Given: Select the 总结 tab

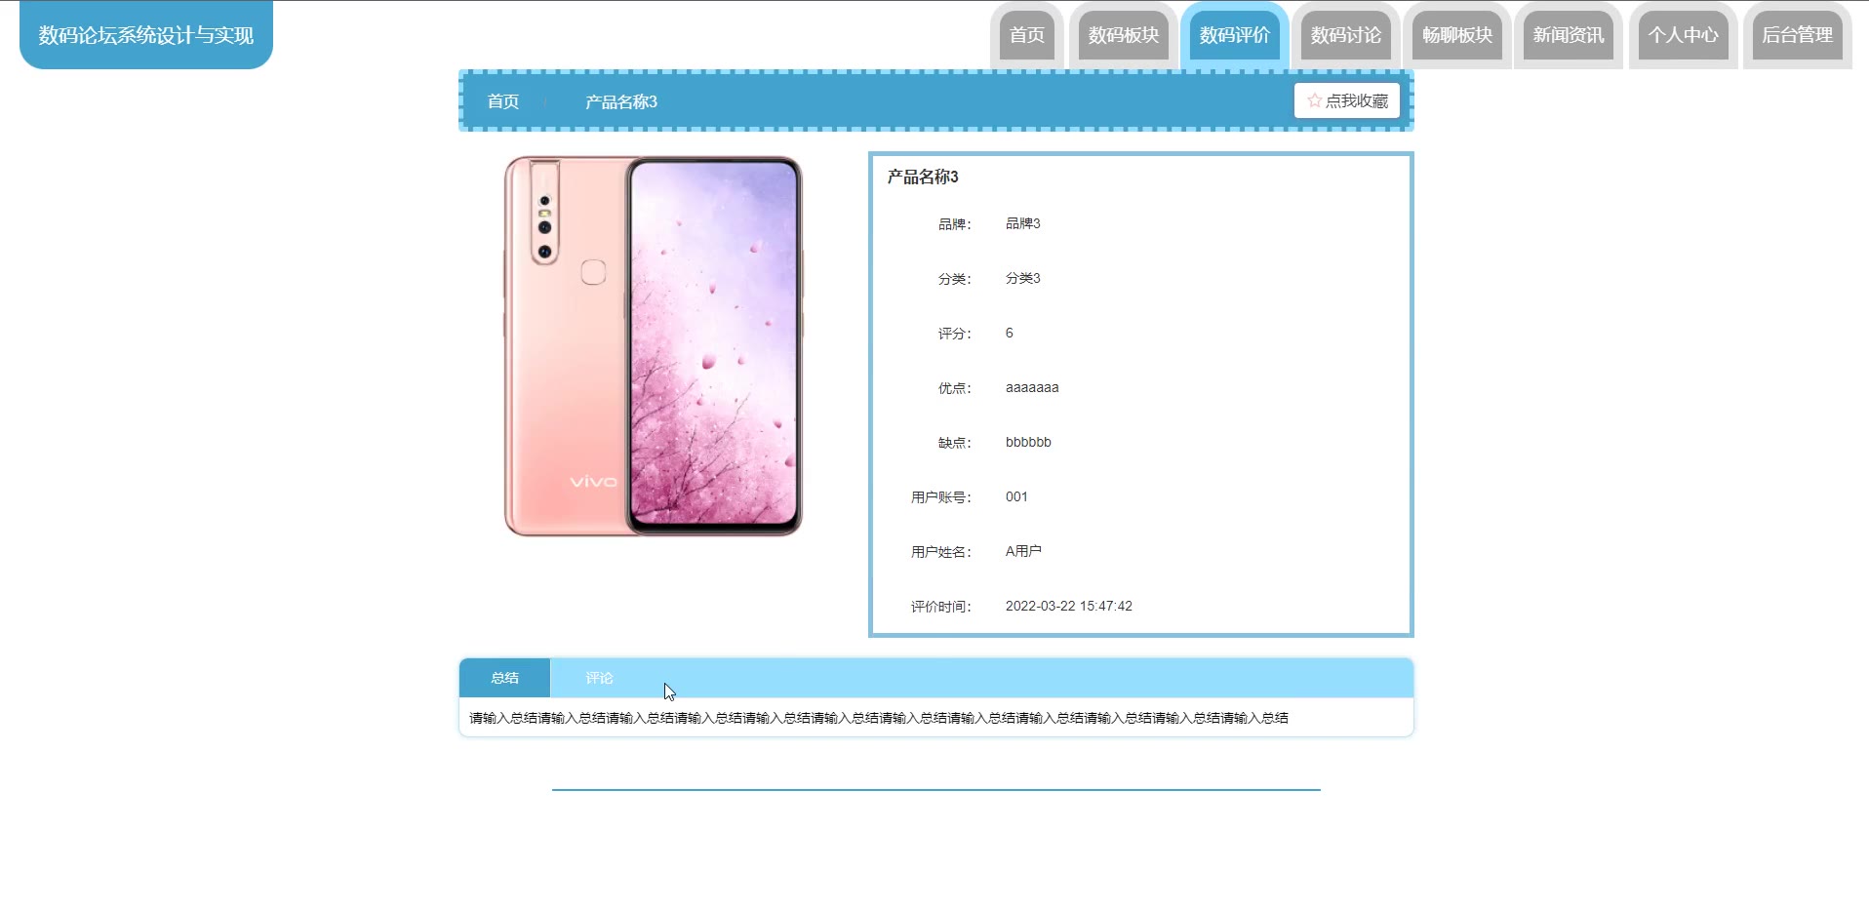Looking at the screenshot, I should point(504,678).
